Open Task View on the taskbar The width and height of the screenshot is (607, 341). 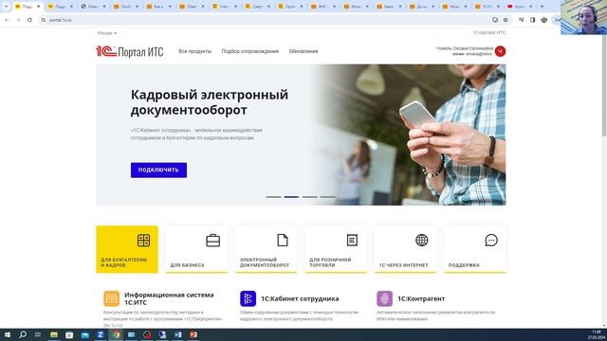[x=38, y=334]
